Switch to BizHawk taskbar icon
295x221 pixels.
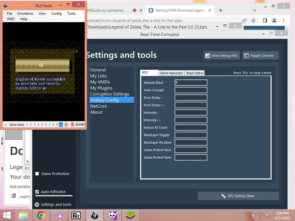pyautogui.click(x=94, y=215)
